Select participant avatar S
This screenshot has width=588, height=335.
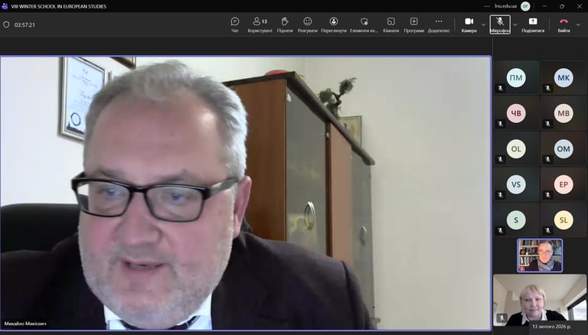516,220
